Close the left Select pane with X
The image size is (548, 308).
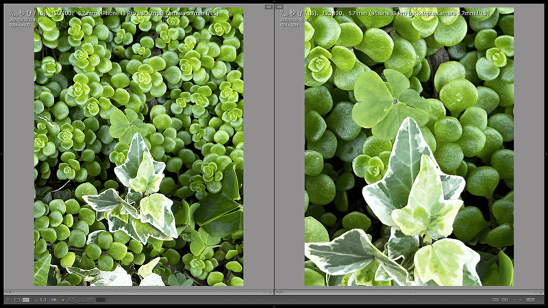tap(270, 293)
